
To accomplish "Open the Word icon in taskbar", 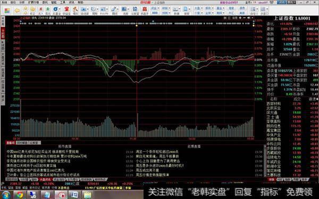I will (x=74, y=195).
